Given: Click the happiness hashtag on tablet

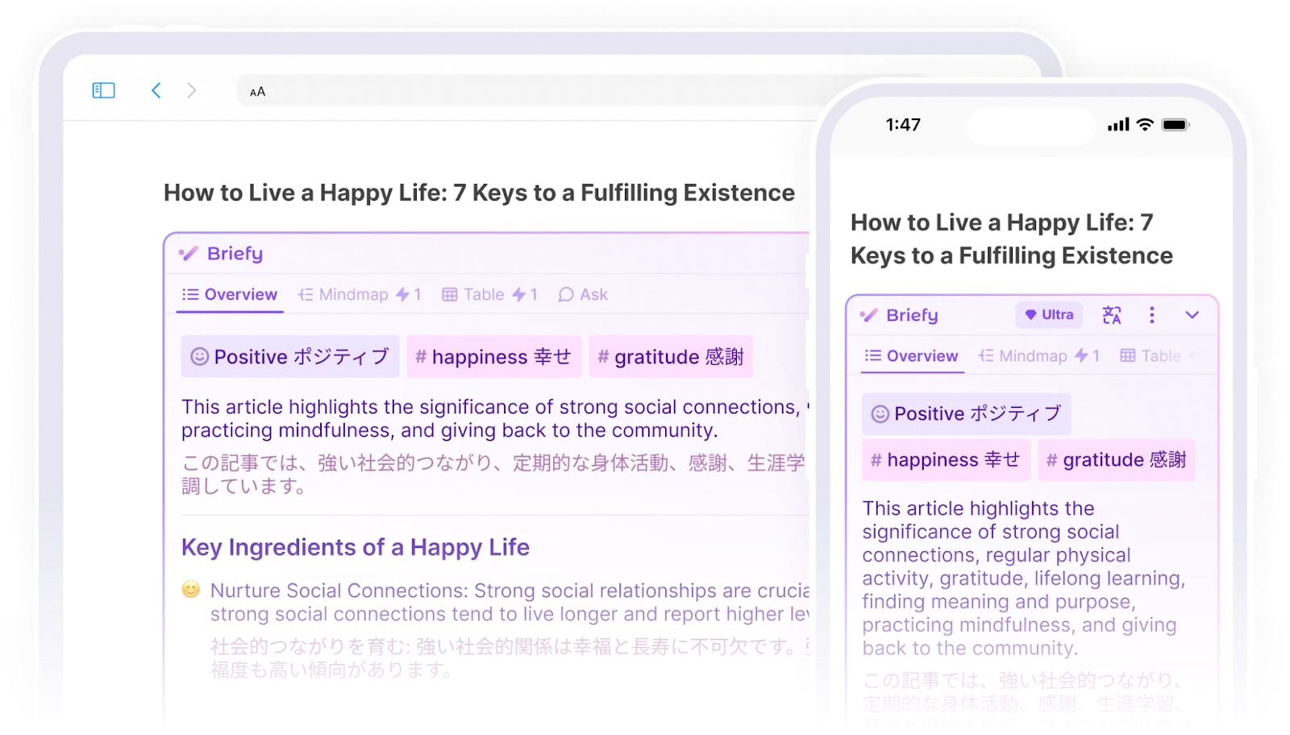Looking at the screenshot, I should (493, 357).
